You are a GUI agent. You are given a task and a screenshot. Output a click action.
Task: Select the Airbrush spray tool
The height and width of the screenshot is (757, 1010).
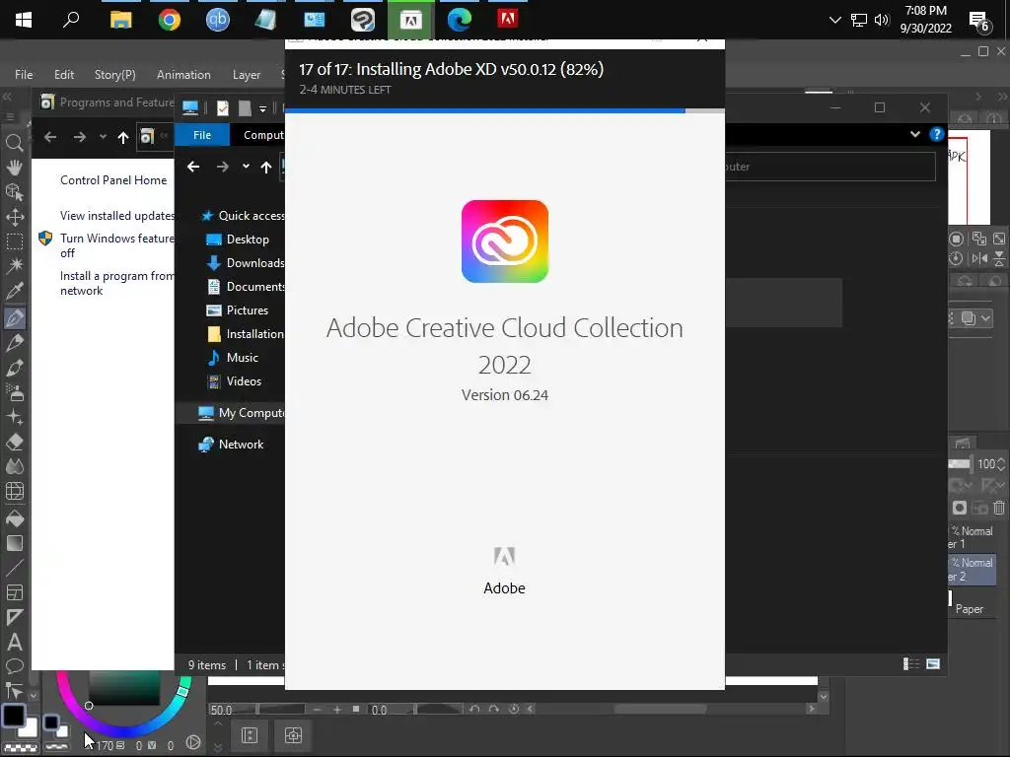pos(14,392)
